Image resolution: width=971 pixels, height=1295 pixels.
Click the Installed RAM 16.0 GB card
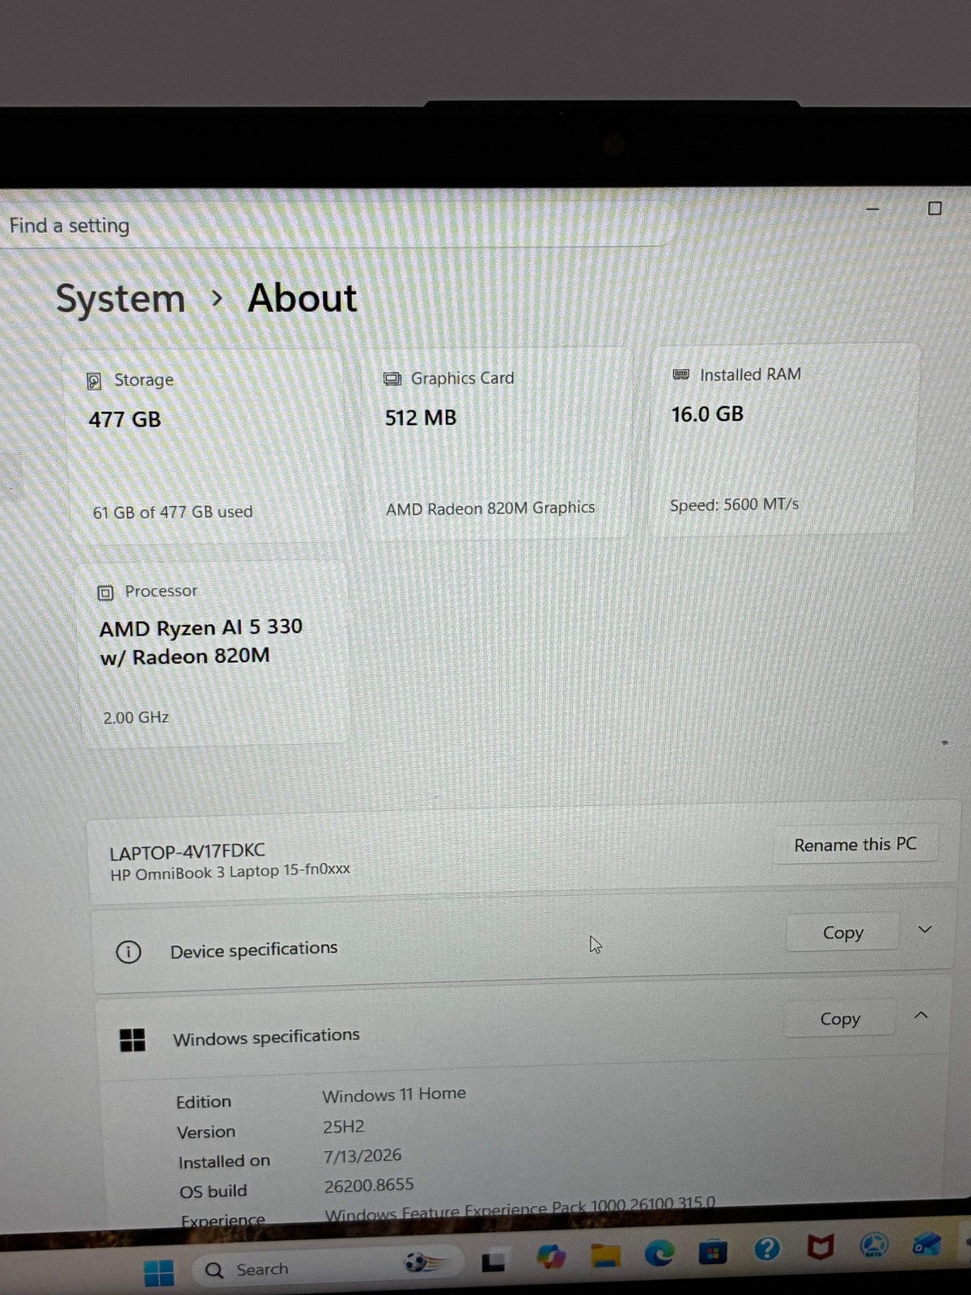pyautogui.click(x=783, y=439)
